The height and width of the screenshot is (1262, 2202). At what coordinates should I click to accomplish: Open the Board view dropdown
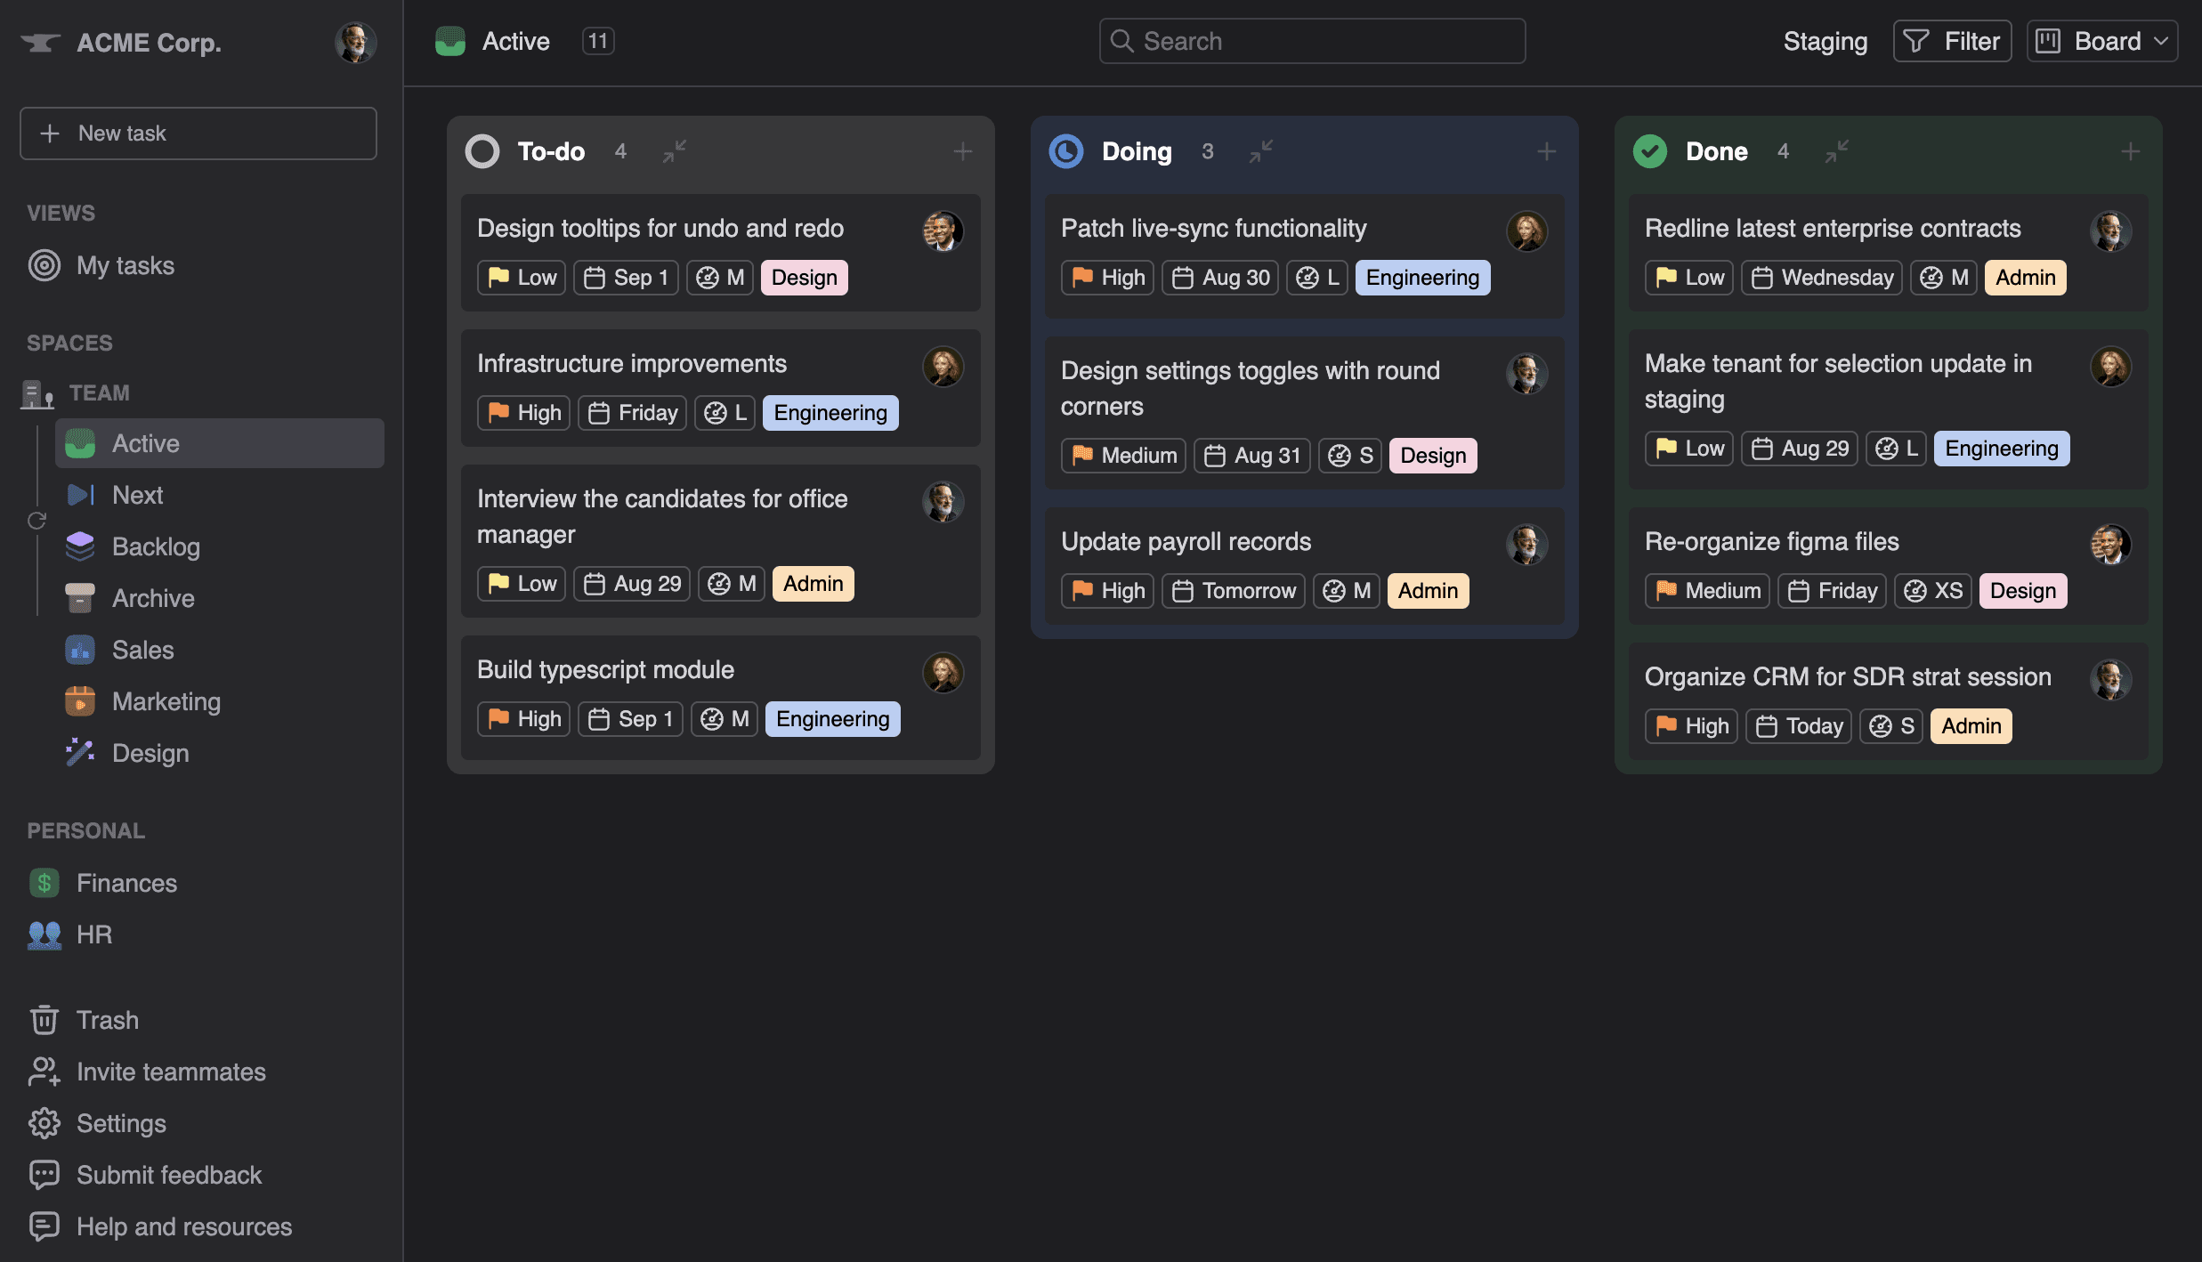tap(2102, 41)
